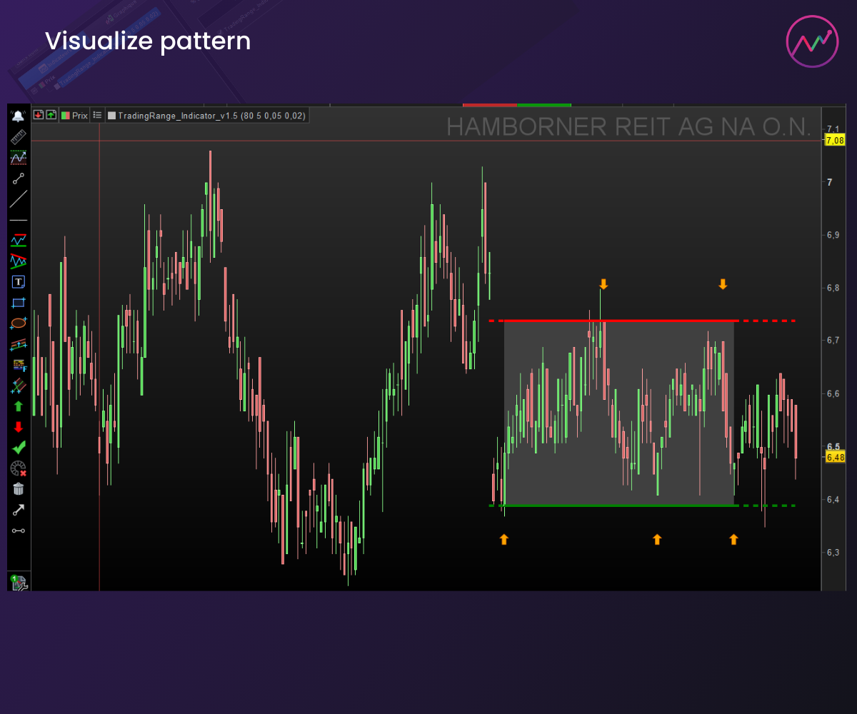Select the ruler measurement tool
This screenshot has height=714, width=857.
(19, 136)
